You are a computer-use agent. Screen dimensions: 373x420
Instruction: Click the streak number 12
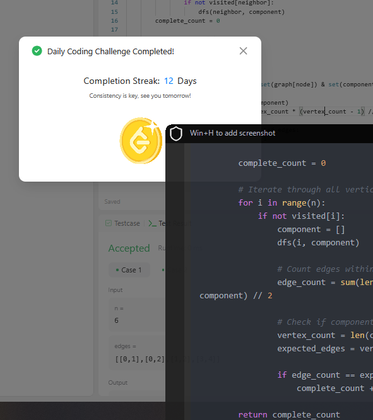(x=169, y=81)
